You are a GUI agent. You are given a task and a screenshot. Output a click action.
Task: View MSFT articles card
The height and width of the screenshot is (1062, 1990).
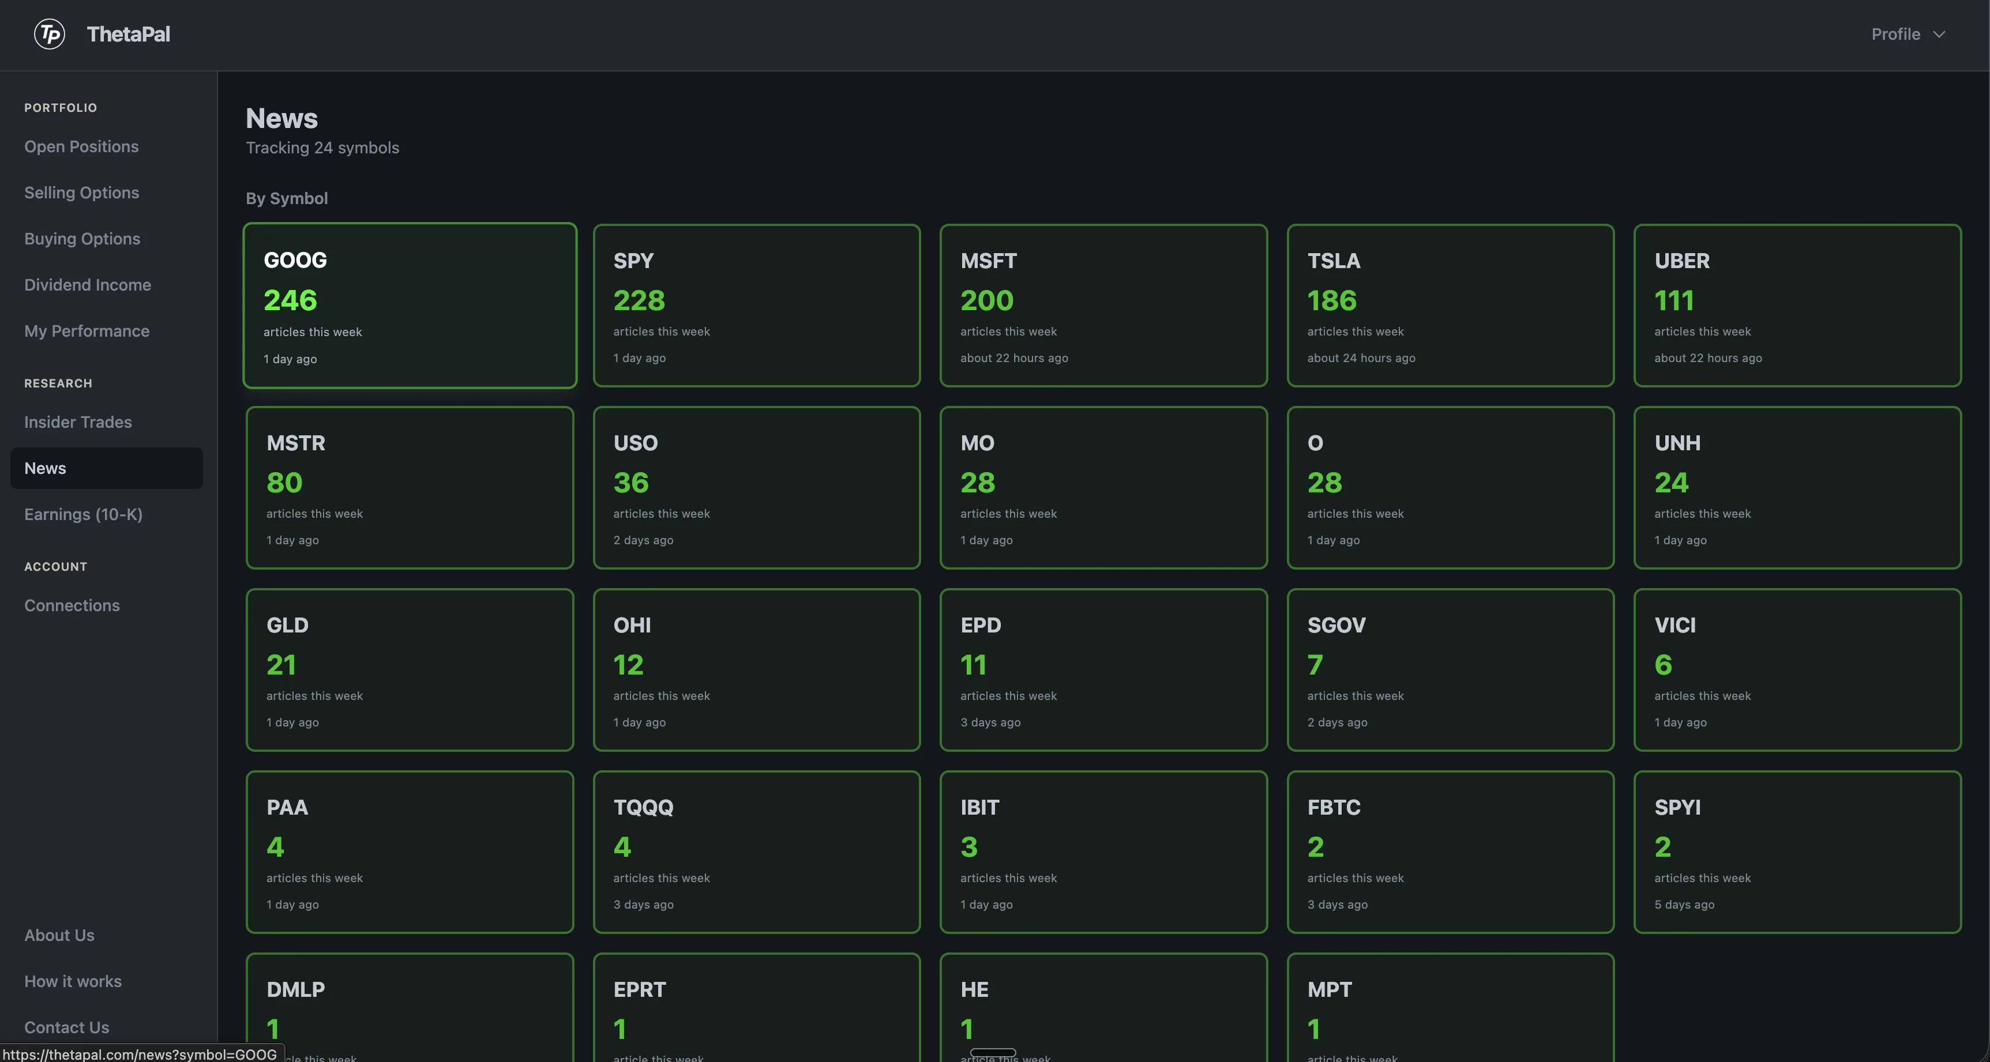(x=1103, y=305)
